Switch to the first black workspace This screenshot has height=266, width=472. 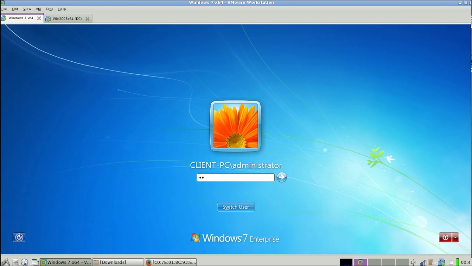point(346,262)
